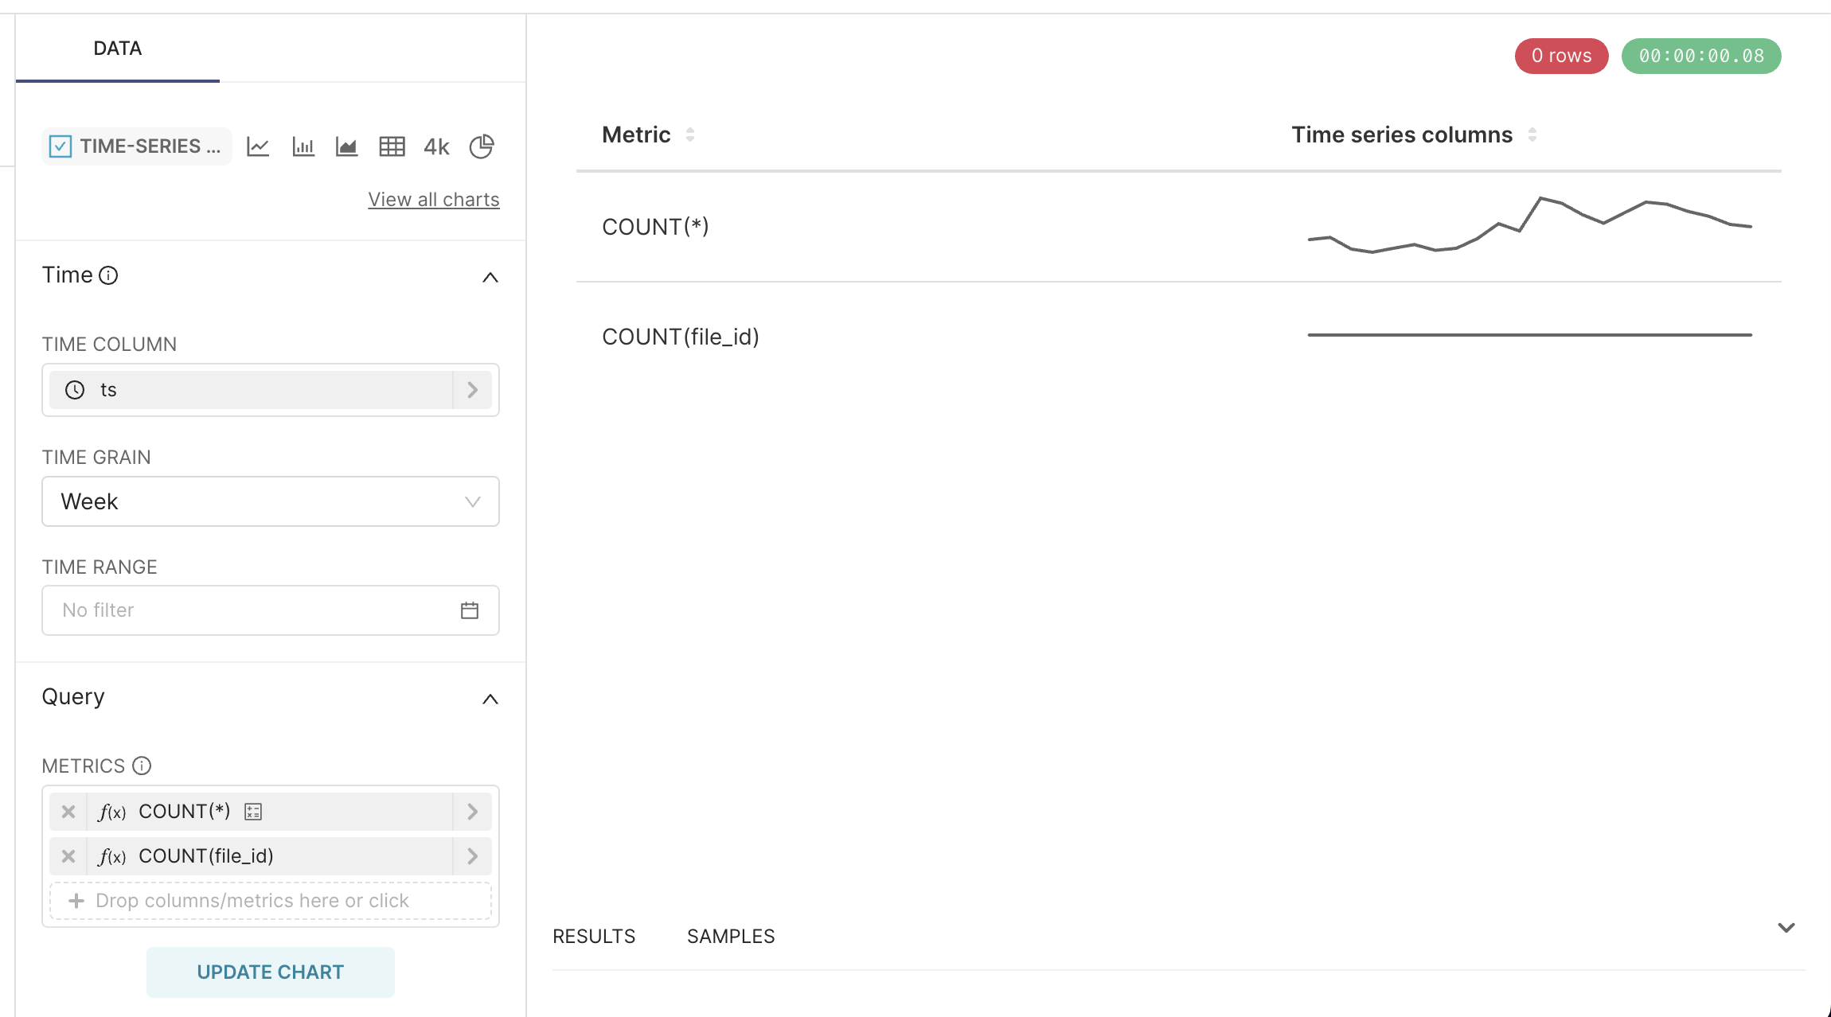Select the 4k resolution icon
1831x1017 pixels.
(x=435, y=146)
